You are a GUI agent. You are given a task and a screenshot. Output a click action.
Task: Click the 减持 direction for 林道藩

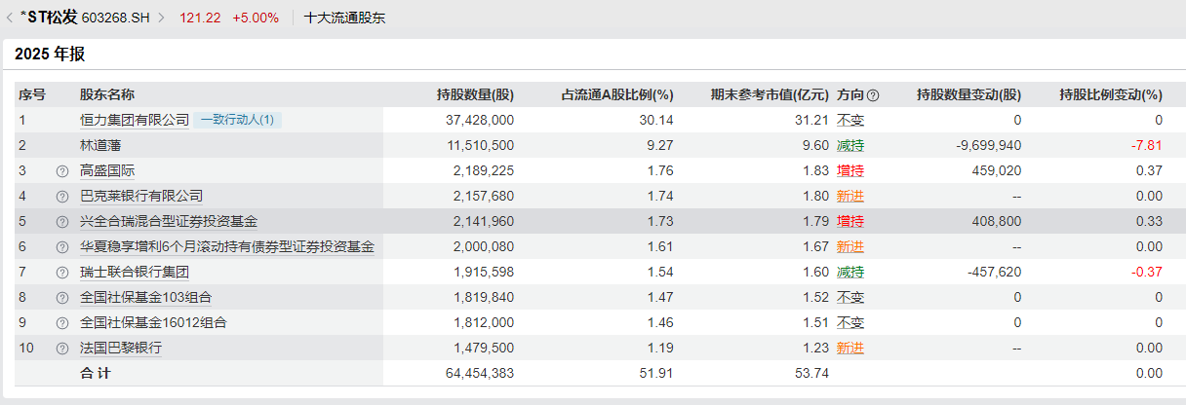[x=850, y=146]
